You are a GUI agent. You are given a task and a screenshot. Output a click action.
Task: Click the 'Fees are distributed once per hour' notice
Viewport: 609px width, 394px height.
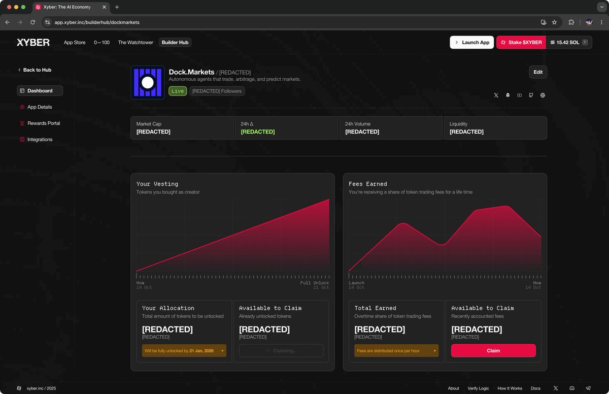(396, 351)
